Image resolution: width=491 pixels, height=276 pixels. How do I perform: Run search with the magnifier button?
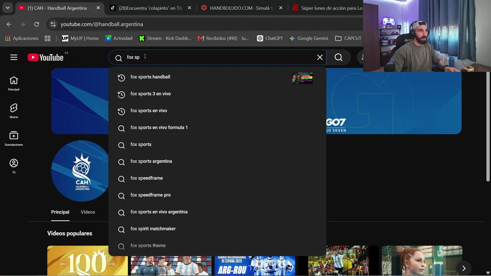point(338,57)
